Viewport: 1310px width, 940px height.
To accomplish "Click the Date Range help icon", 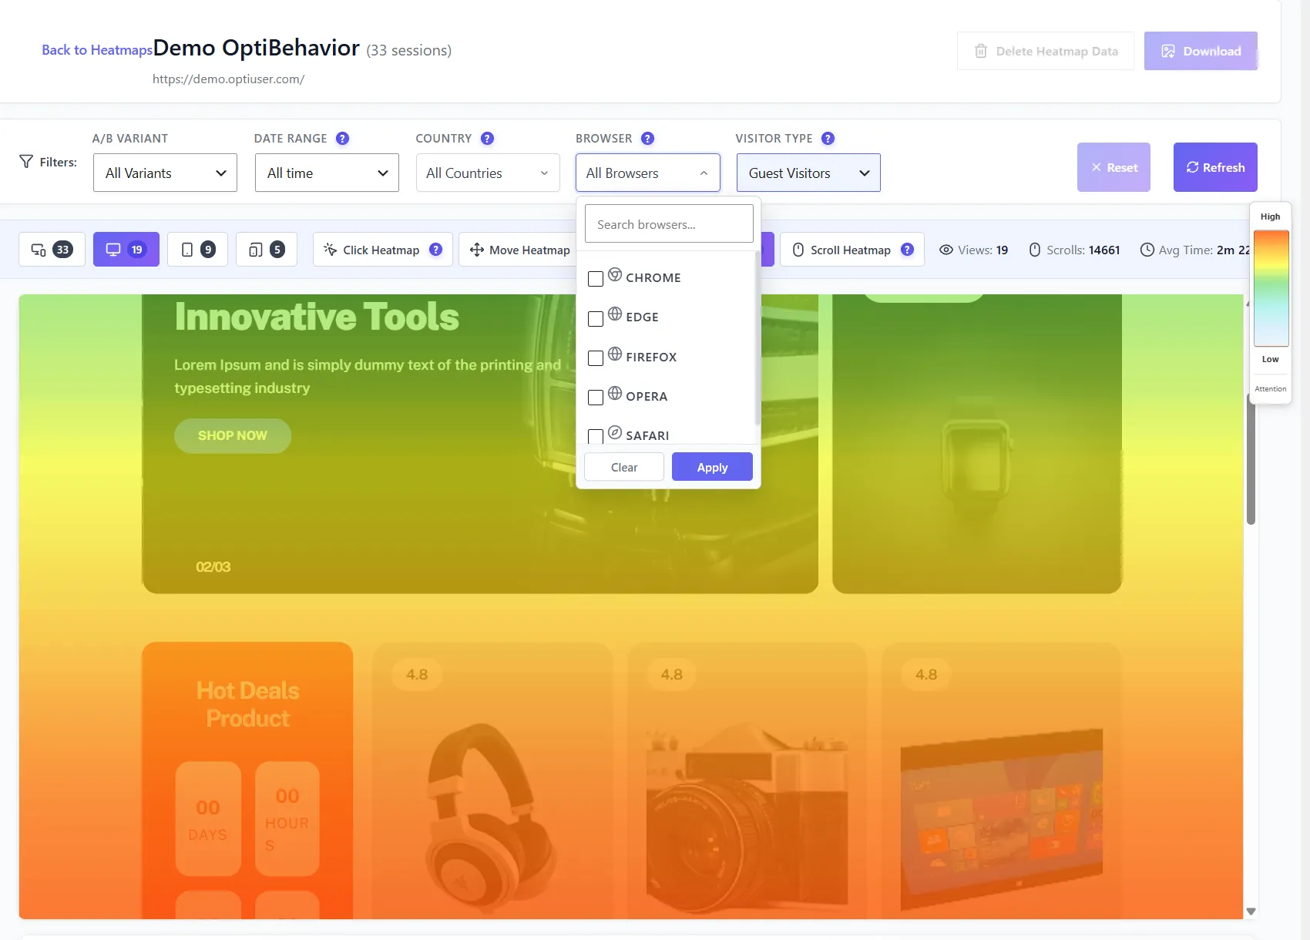I will (x=343, y=139).
